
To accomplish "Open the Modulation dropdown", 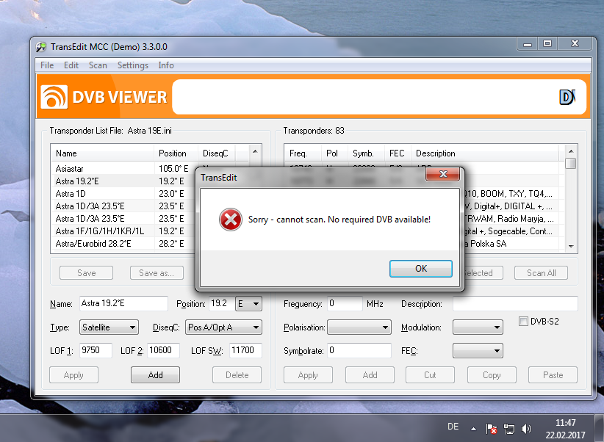I will (478, 327).
